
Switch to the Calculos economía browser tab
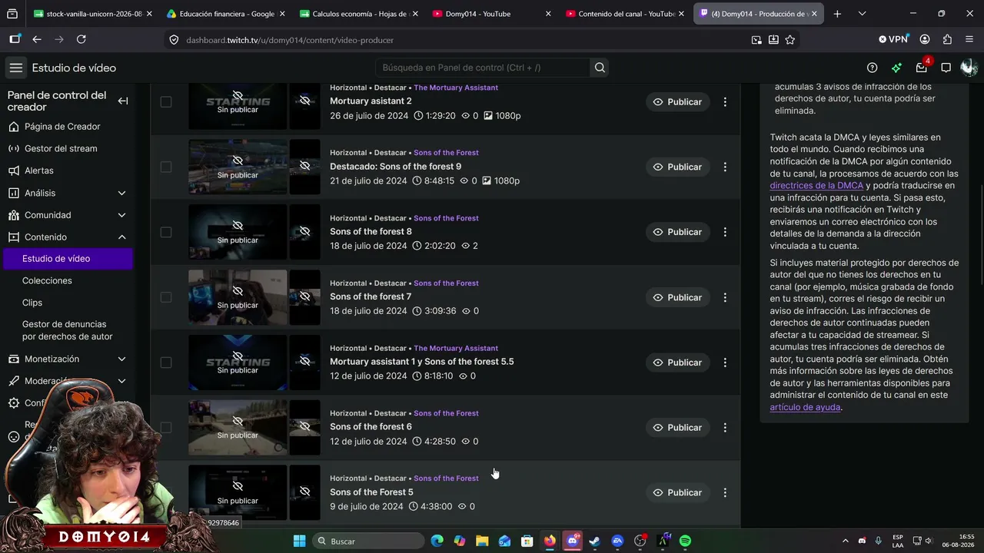point(359,14)
